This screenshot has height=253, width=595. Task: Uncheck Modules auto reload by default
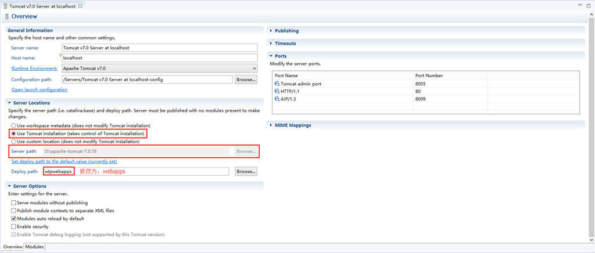pos(14,219)
